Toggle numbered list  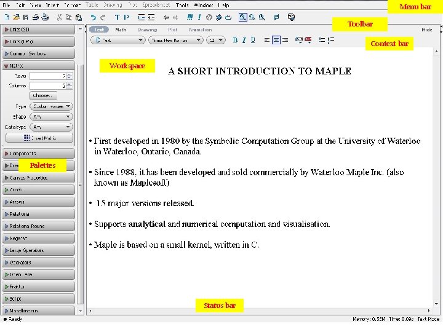pos(331,40)
